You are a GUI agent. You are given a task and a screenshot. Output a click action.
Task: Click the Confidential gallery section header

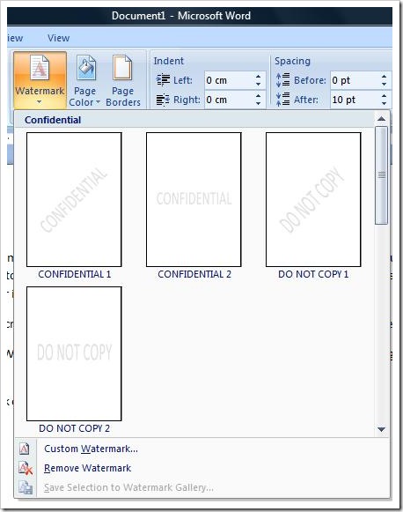click(53, 120)
